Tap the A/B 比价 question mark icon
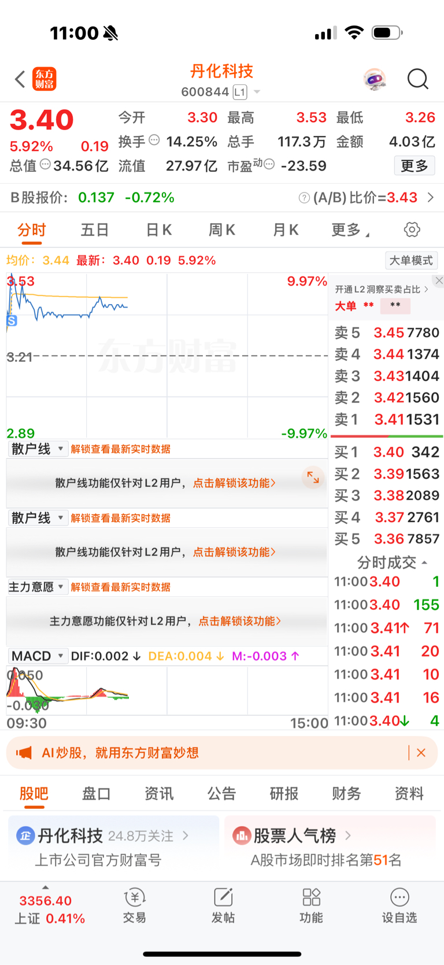This screenshot has height=965, width=444. pyautogui.click(x=304, y=198)
